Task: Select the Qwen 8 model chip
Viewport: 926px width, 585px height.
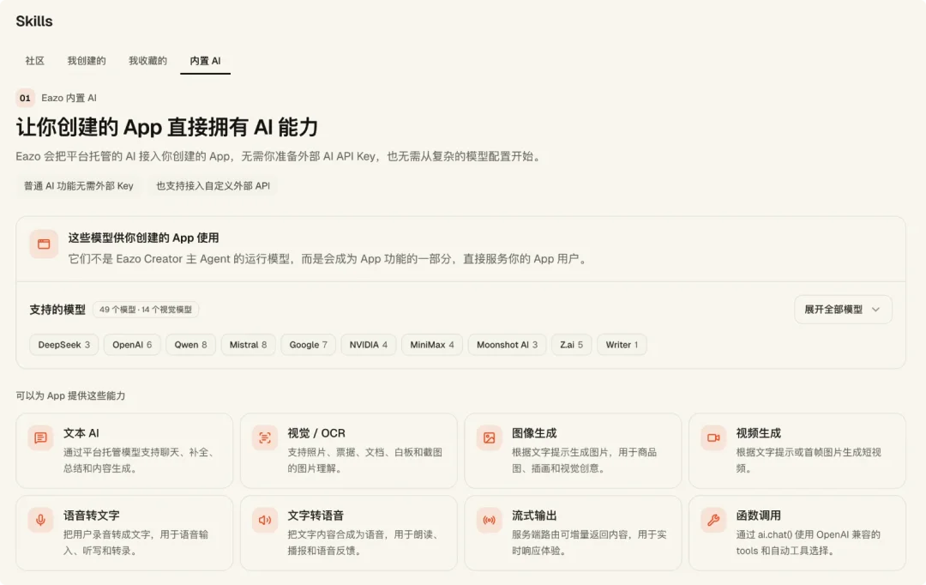Action: [x=190, y=345]
